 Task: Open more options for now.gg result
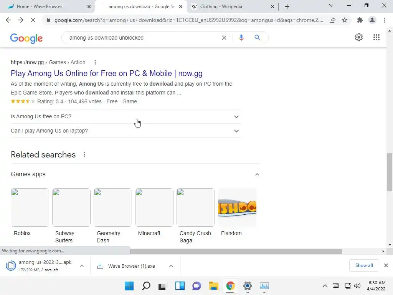95,62
